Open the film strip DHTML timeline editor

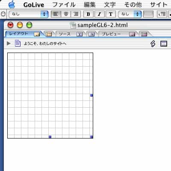(164, 44)
